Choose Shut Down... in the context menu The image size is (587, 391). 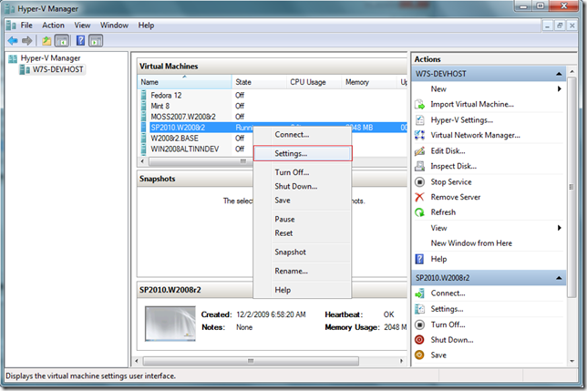tap(303, 186)
